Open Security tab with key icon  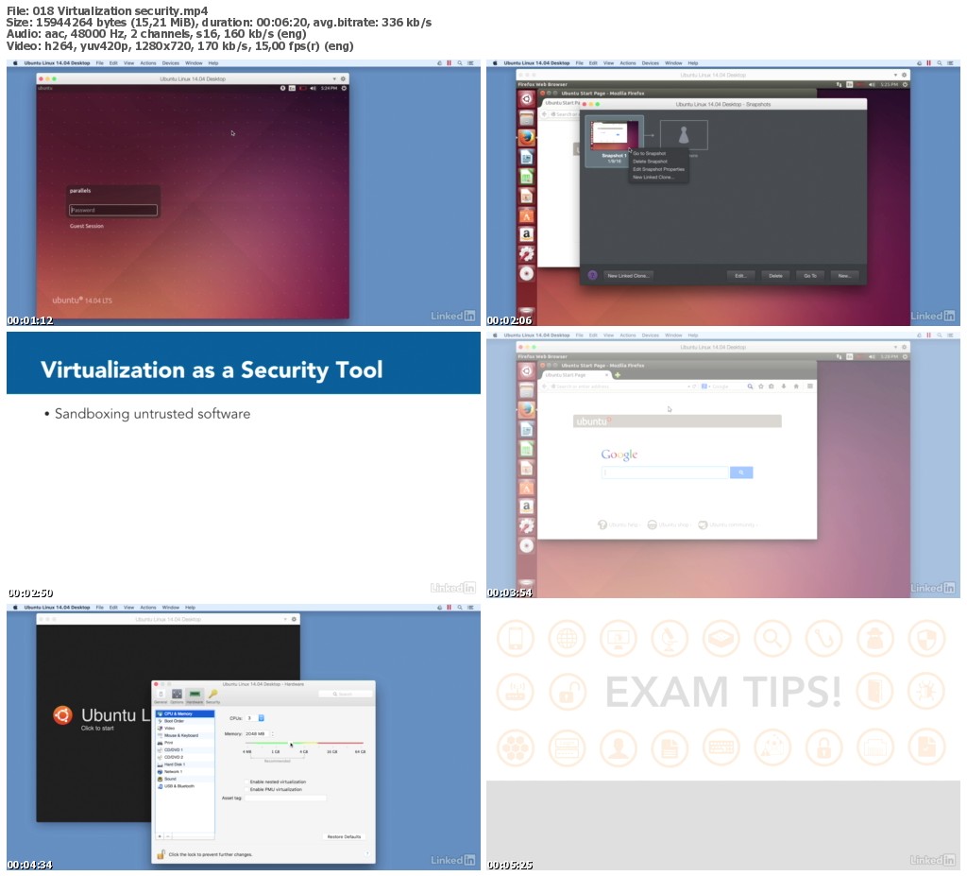212,696
